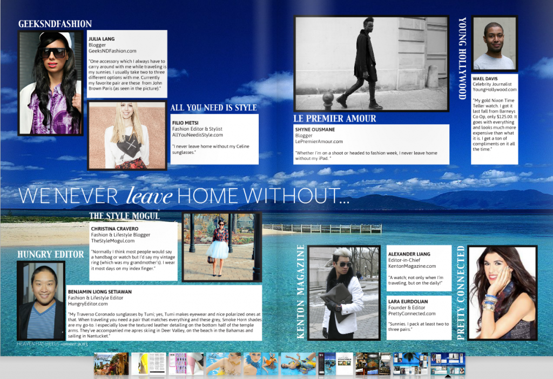Select the Lara Eurdolian portrait photo
This screenshot has width=553, height=379.
502,292
